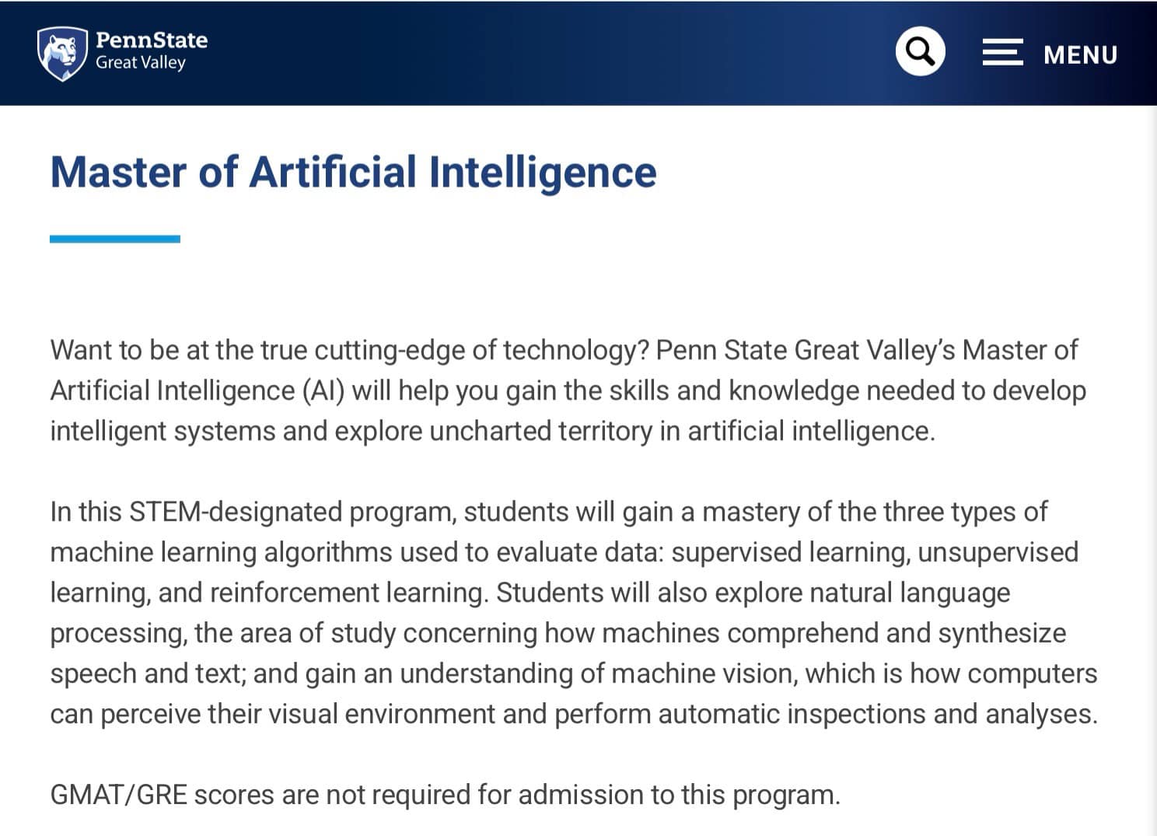Click the Master of Artificial Intelligence heading

(x=354, y=172)
